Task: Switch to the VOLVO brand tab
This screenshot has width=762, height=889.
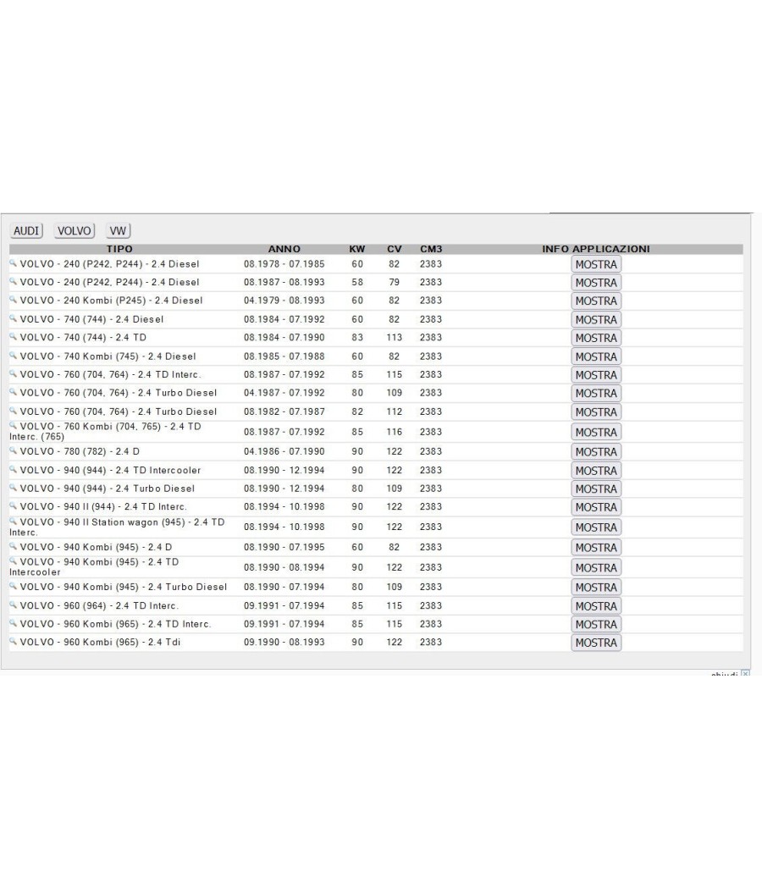Action: (x=75, y=231)
